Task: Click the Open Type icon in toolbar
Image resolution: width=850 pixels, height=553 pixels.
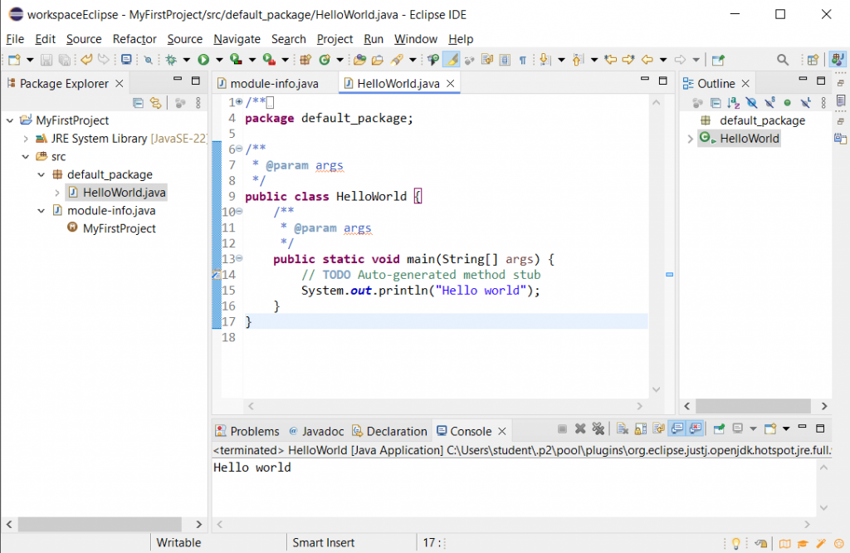Action: point(359,60)
